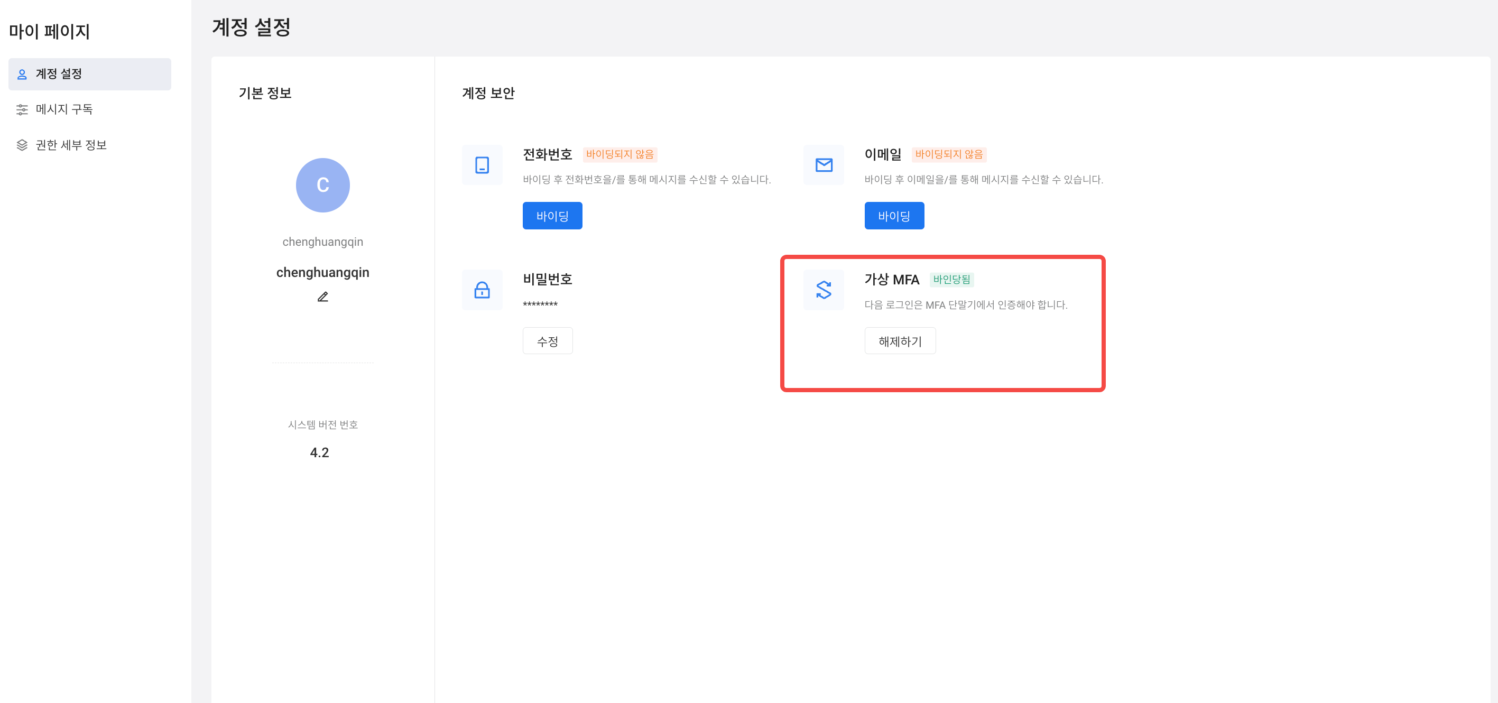Image resolution: width=1498 pixels, height=703 pixels.
Task: Click the phone number device icon
Action: [x=482, y=165]
